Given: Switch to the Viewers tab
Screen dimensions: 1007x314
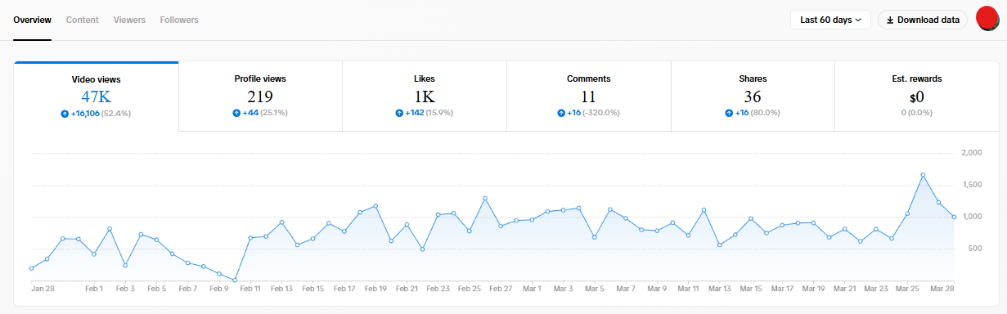Looking at the screenshot, I should tap(129, 20).
